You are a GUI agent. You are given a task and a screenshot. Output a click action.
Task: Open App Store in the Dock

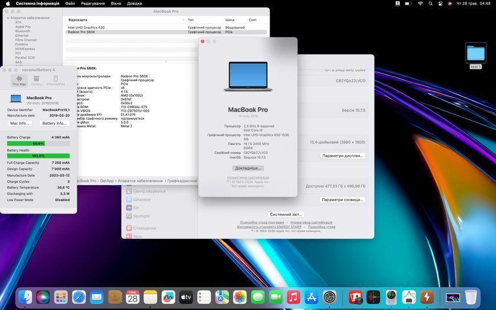(312, 297)
